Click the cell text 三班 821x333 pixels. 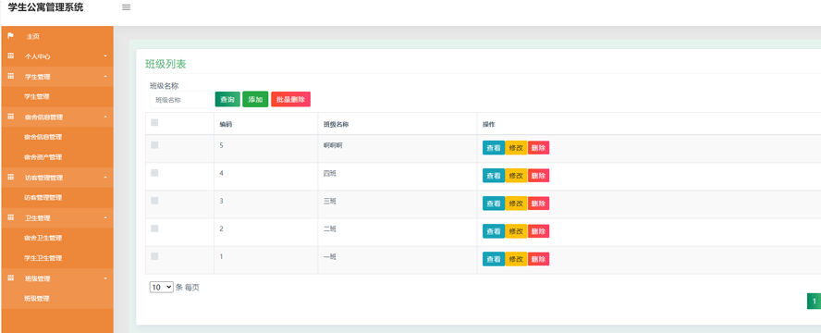coord(329,201)
